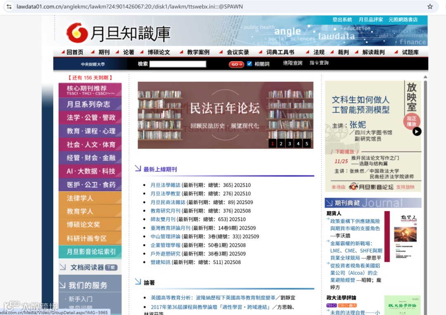This screenshot has height=315, width=446.
Task: Open 師友雙月刊 journal link
Action: point(163,219)
